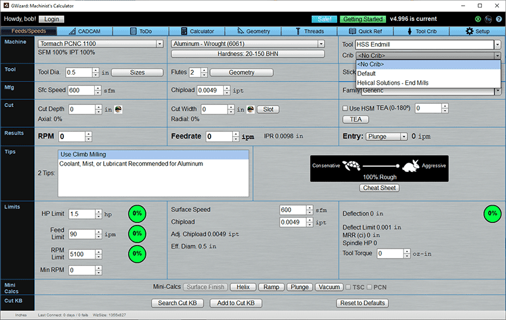Click the Cut Depth calculator ball icon
The image size is (506, 320).
(x=118, y=109)
